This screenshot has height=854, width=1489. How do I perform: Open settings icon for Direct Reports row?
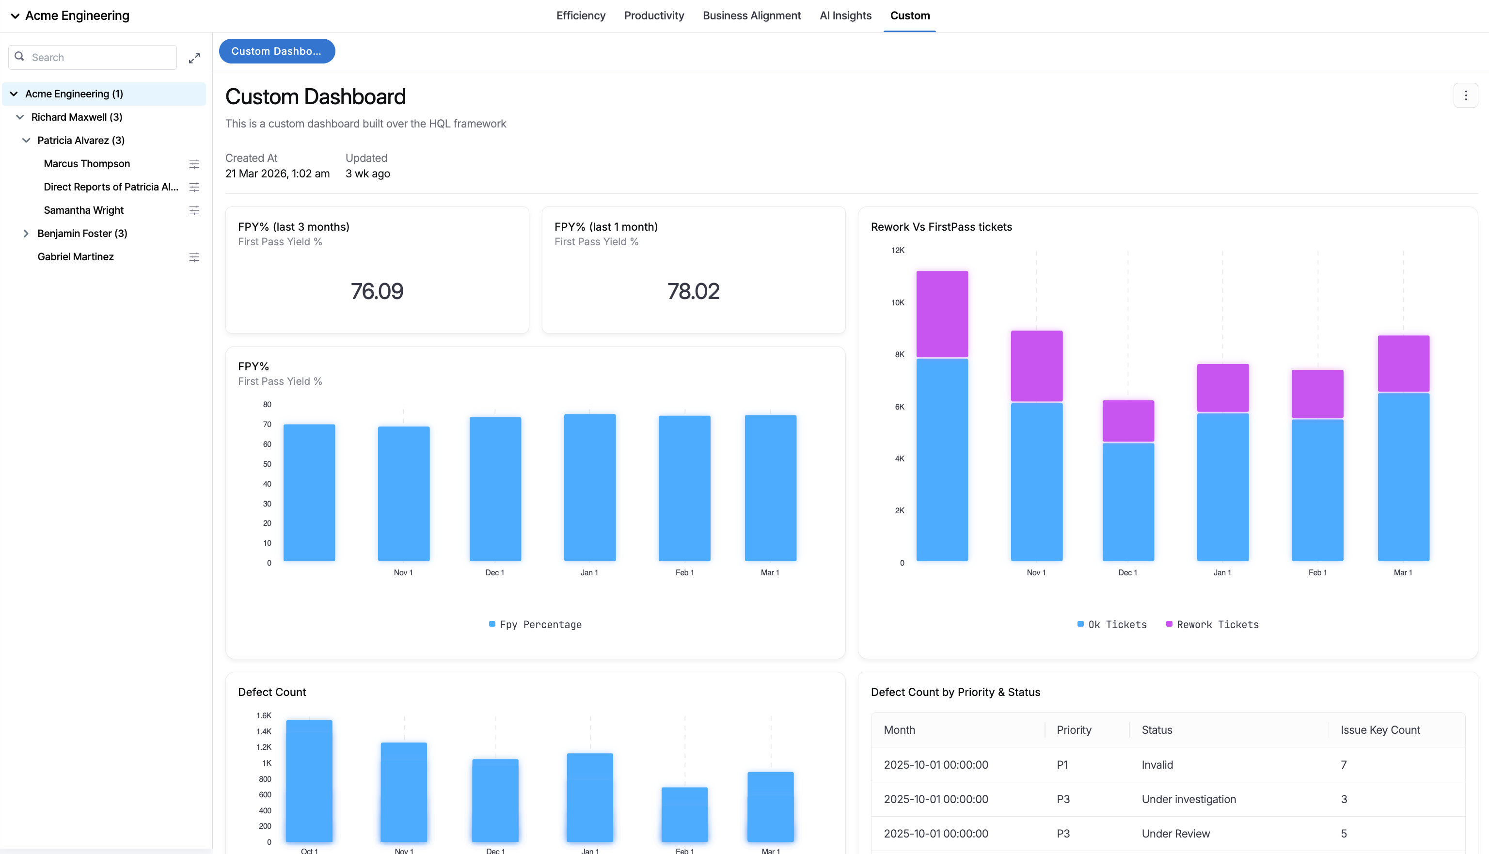tap(194, 187)
